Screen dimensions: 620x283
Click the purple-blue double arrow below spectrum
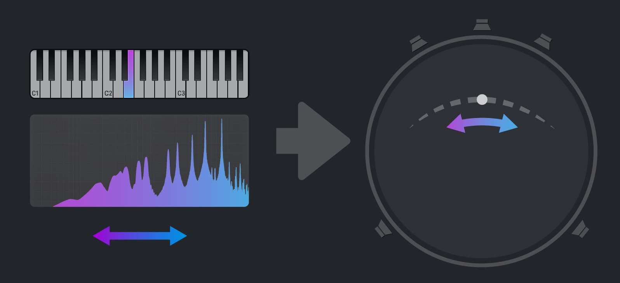pos(140,236)
